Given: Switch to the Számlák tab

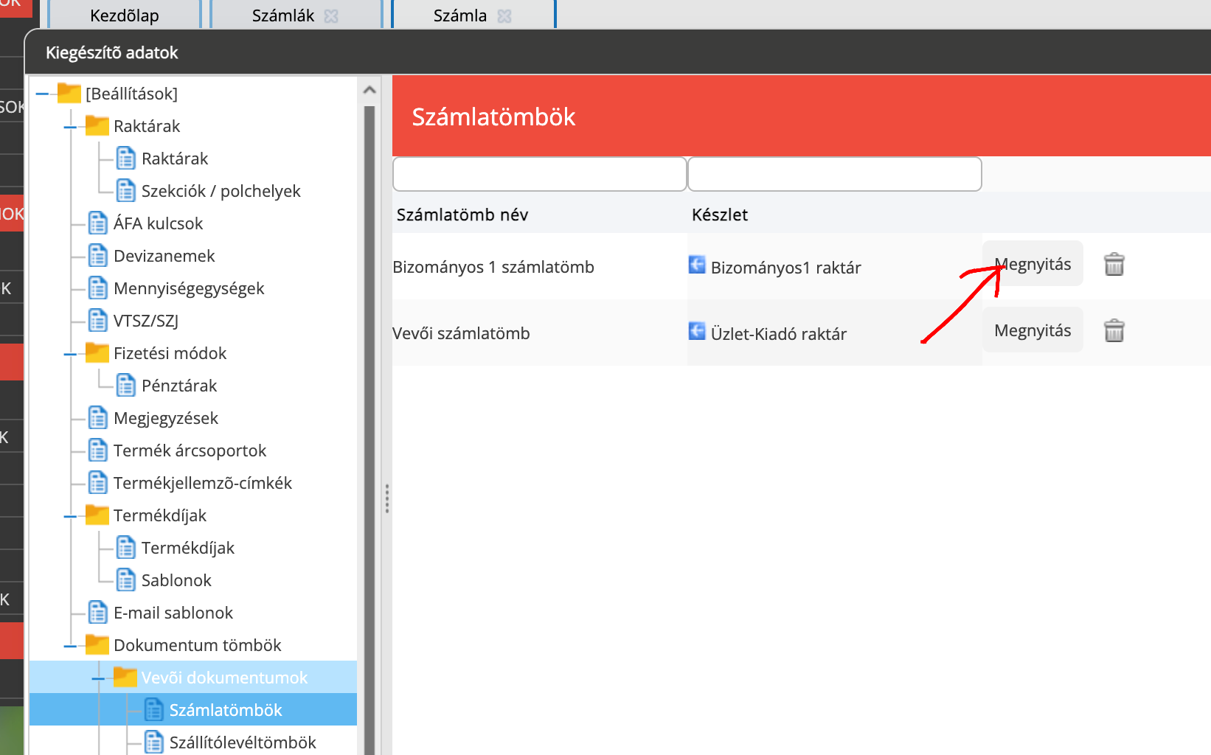Looking at the screenshot, I should pyautogui.click(x=282, y=15).
